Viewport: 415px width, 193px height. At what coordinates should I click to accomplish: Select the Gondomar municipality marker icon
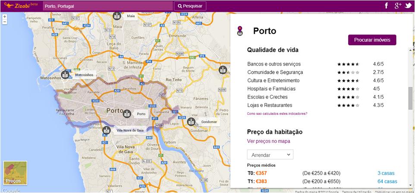pos(191,122)
